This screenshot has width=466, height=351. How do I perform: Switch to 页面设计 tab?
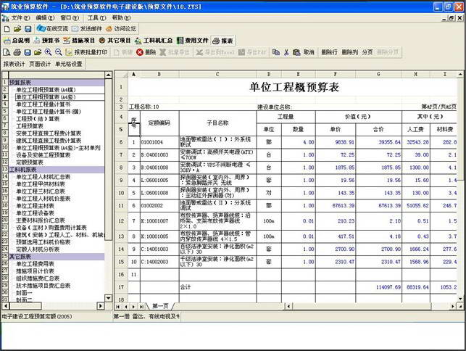(x=40, y=64)
